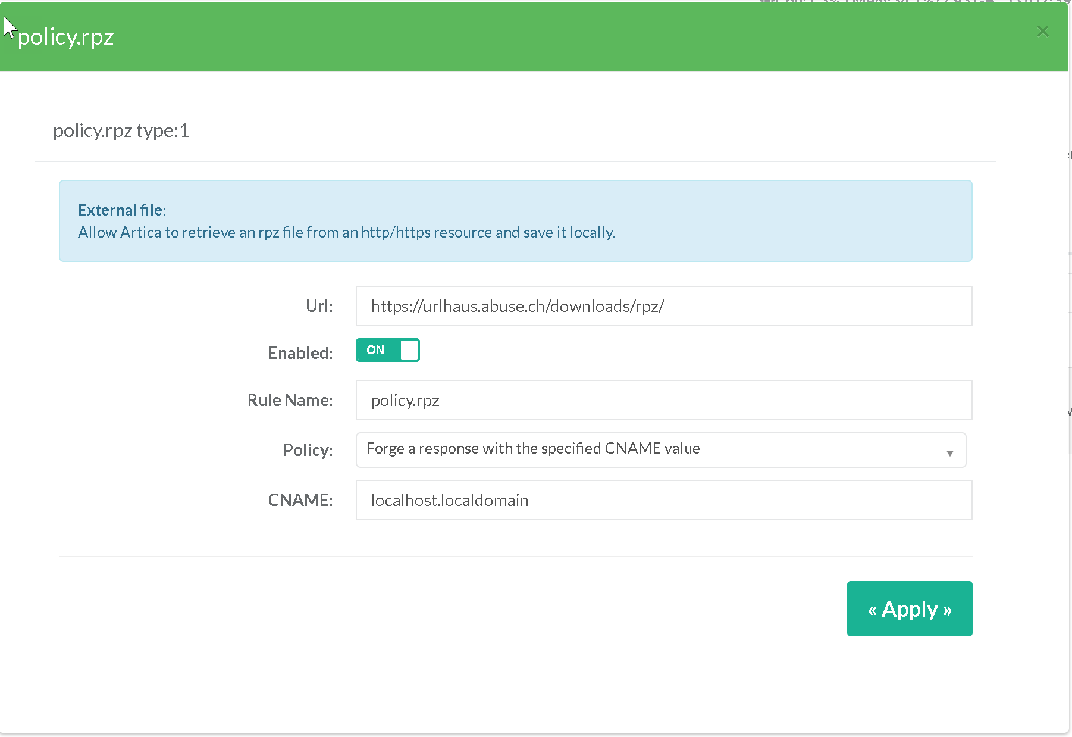Click the "Allow Artica to retrieve" description text

pyautogui.click(x=346, y=232)
